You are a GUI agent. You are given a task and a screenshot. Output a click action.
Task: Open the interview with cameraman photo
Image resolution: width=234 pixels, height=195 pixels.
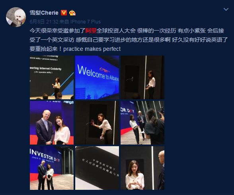(x=142, y=123)
